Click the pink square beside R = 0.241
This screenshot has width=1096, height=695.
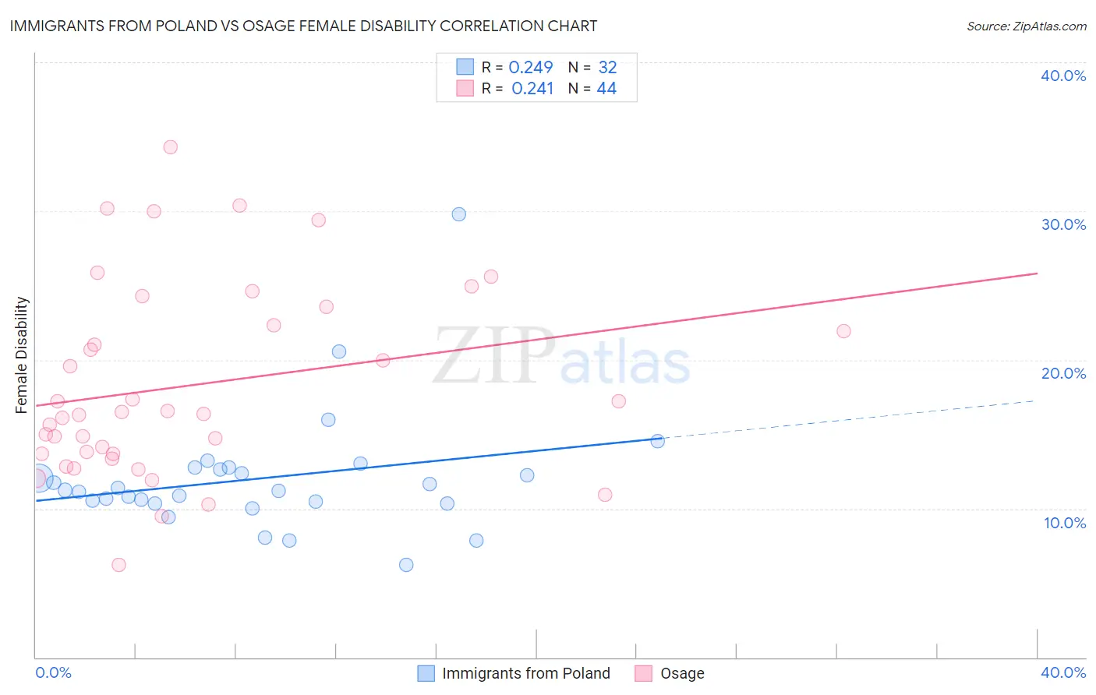pyautogui.click(x=465, y=88)
